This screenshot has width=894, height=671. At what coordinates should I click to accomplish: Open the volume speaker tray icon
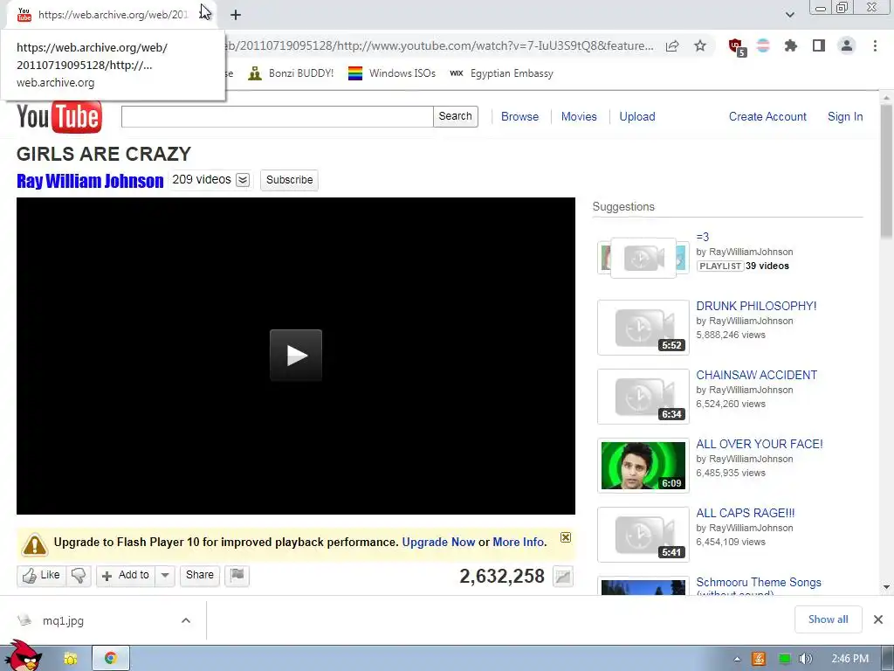pos(806,659)
